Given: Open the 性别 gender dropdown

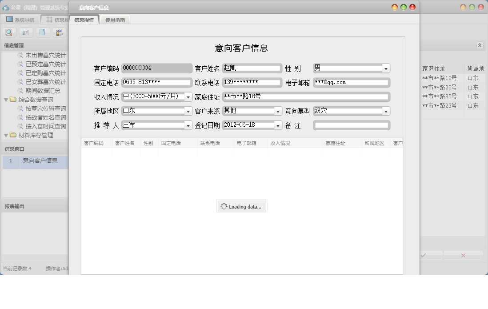Looking at the screenshot, I should point(386,68).
